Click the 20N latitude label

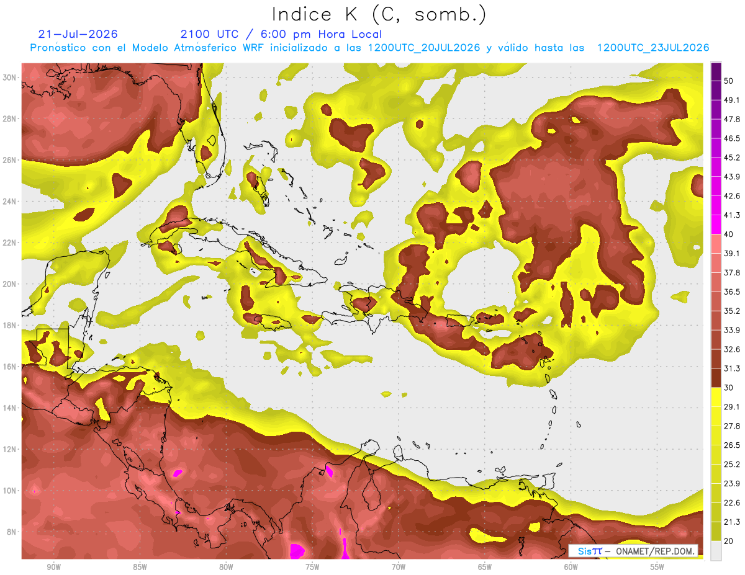pos(9,284)
